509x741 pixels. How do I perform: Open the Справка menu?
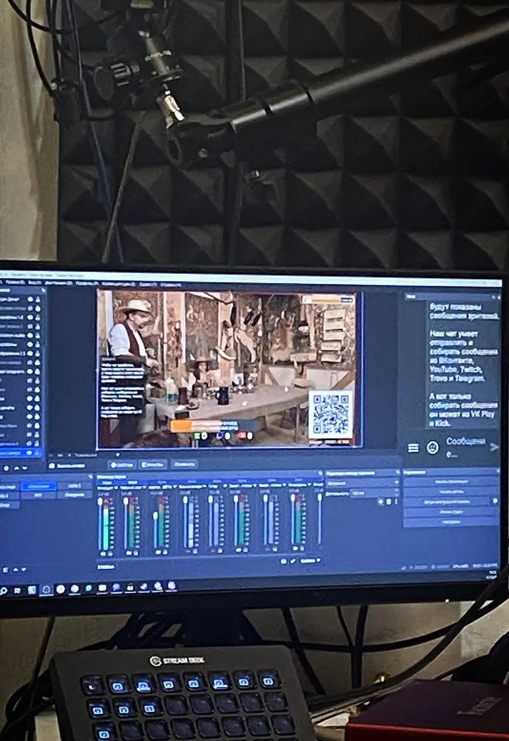tap(170, 285)
